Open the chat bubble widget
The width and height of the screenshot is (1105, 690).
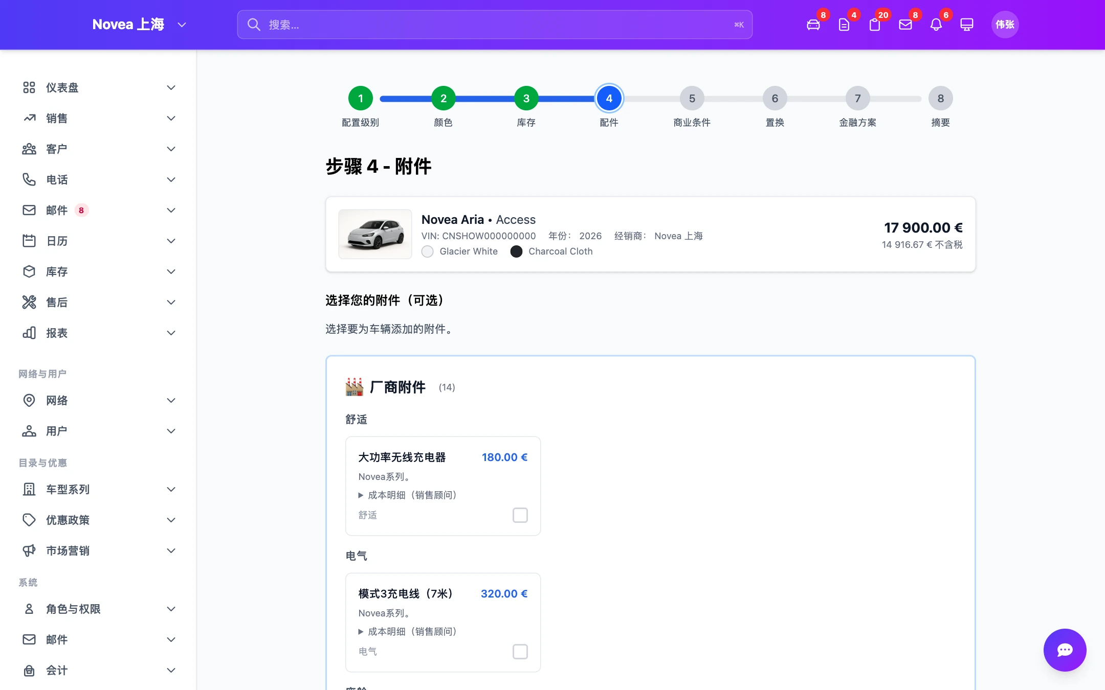pos(1065,650)
